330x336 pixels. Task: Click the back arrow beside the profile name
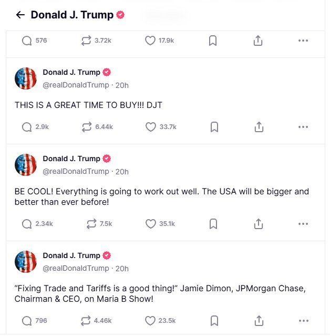pos(20,15)
